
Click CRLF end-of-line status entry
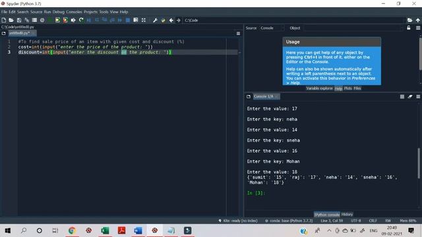click(373, 221)
